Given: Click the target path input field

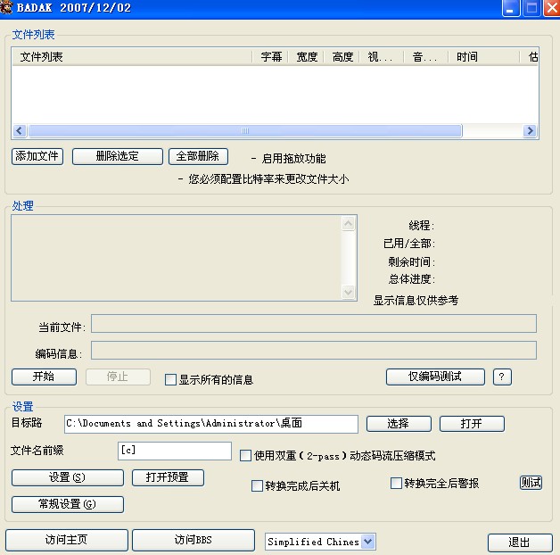Looking at the screenshot, I should tap(211, 424).
